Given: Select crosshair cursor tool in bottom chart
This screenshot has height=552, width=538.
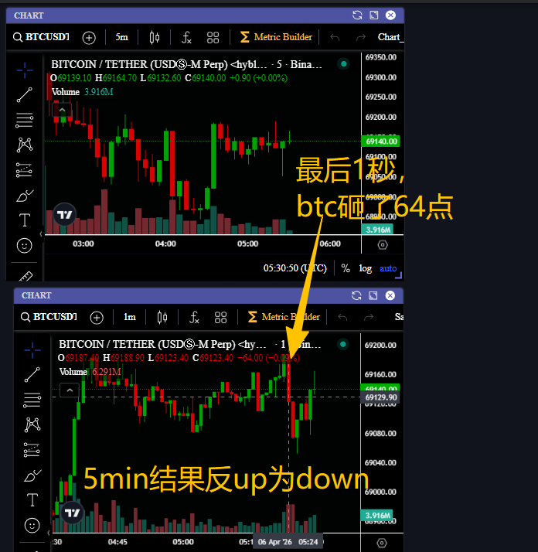Looking at the screenshot, I should click(32, 350).
